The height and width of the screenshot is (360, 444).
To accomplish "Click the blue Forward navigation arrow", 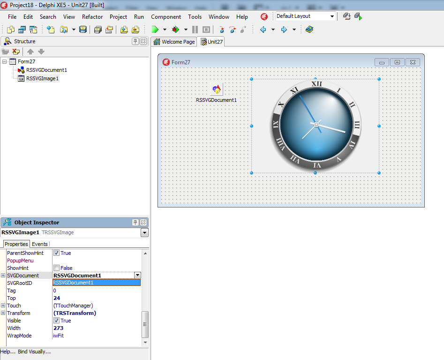I will 284,30.
